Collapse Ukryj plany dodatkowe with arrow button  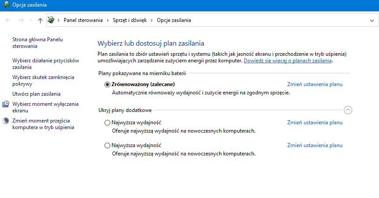click(x=348, y=110)
